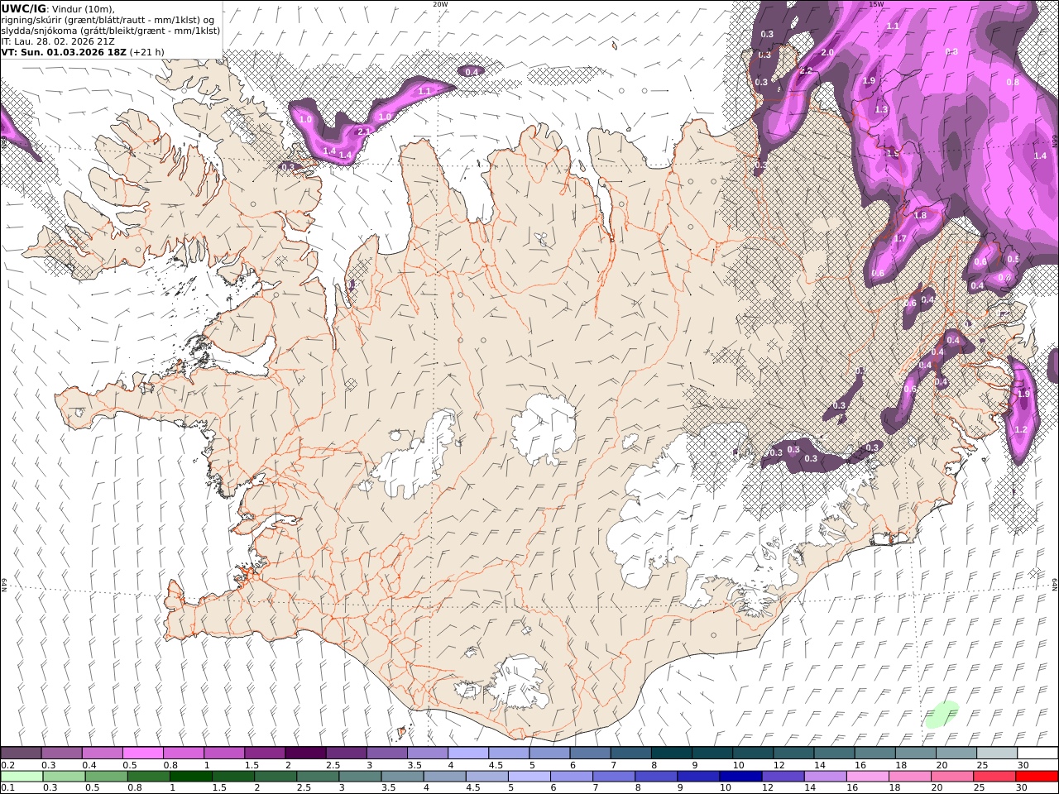The width and height of the screenshot is (1059, 794).
Task: Click the white 30 swatch in the snow legend
Action: [1037, 753]
